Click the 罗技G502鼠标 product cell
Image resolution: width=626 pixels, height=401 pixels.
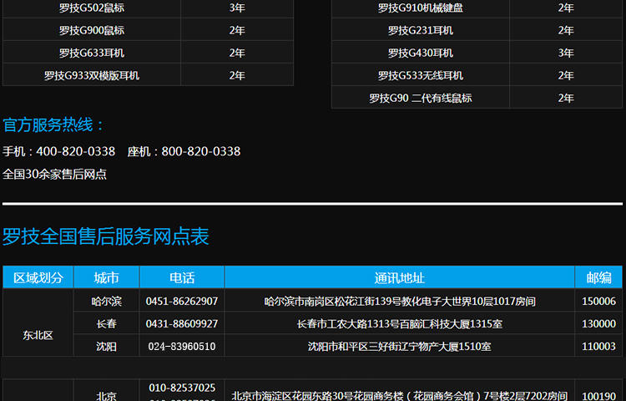click(92, 8)
